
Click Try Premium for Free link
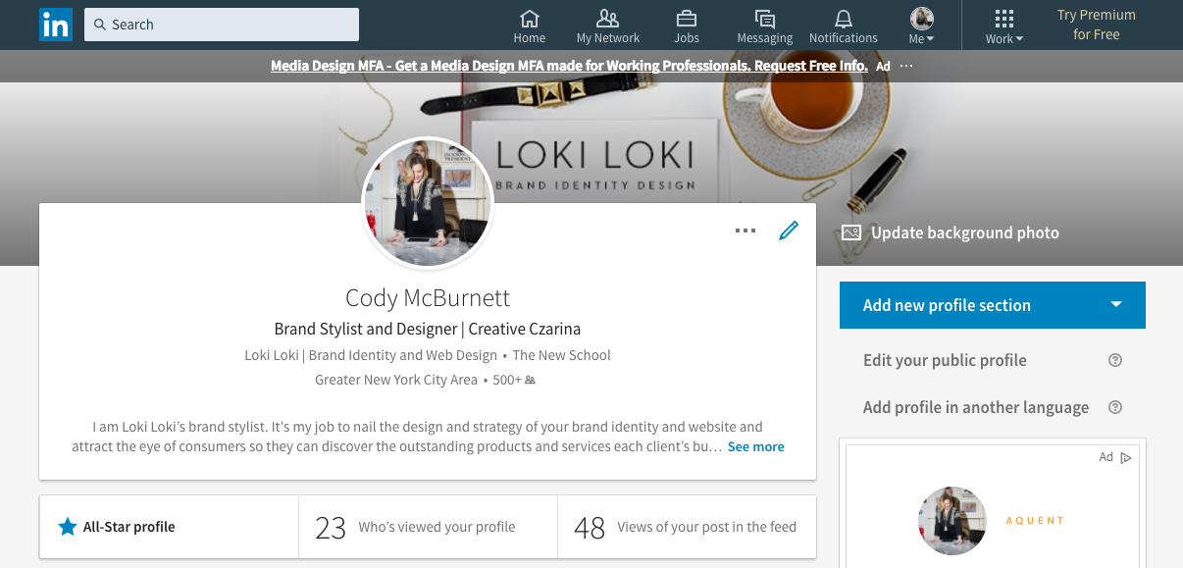[1097, 25]
